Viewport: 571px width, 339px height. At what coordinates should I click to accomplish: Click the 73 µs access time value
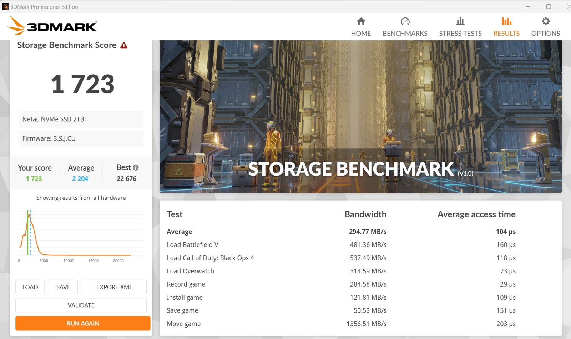coord(508,271)
